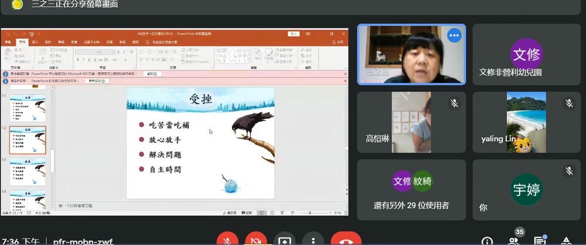Dismiss the first pink notification bar
The image size is (586, 245).
coord(345,74)
